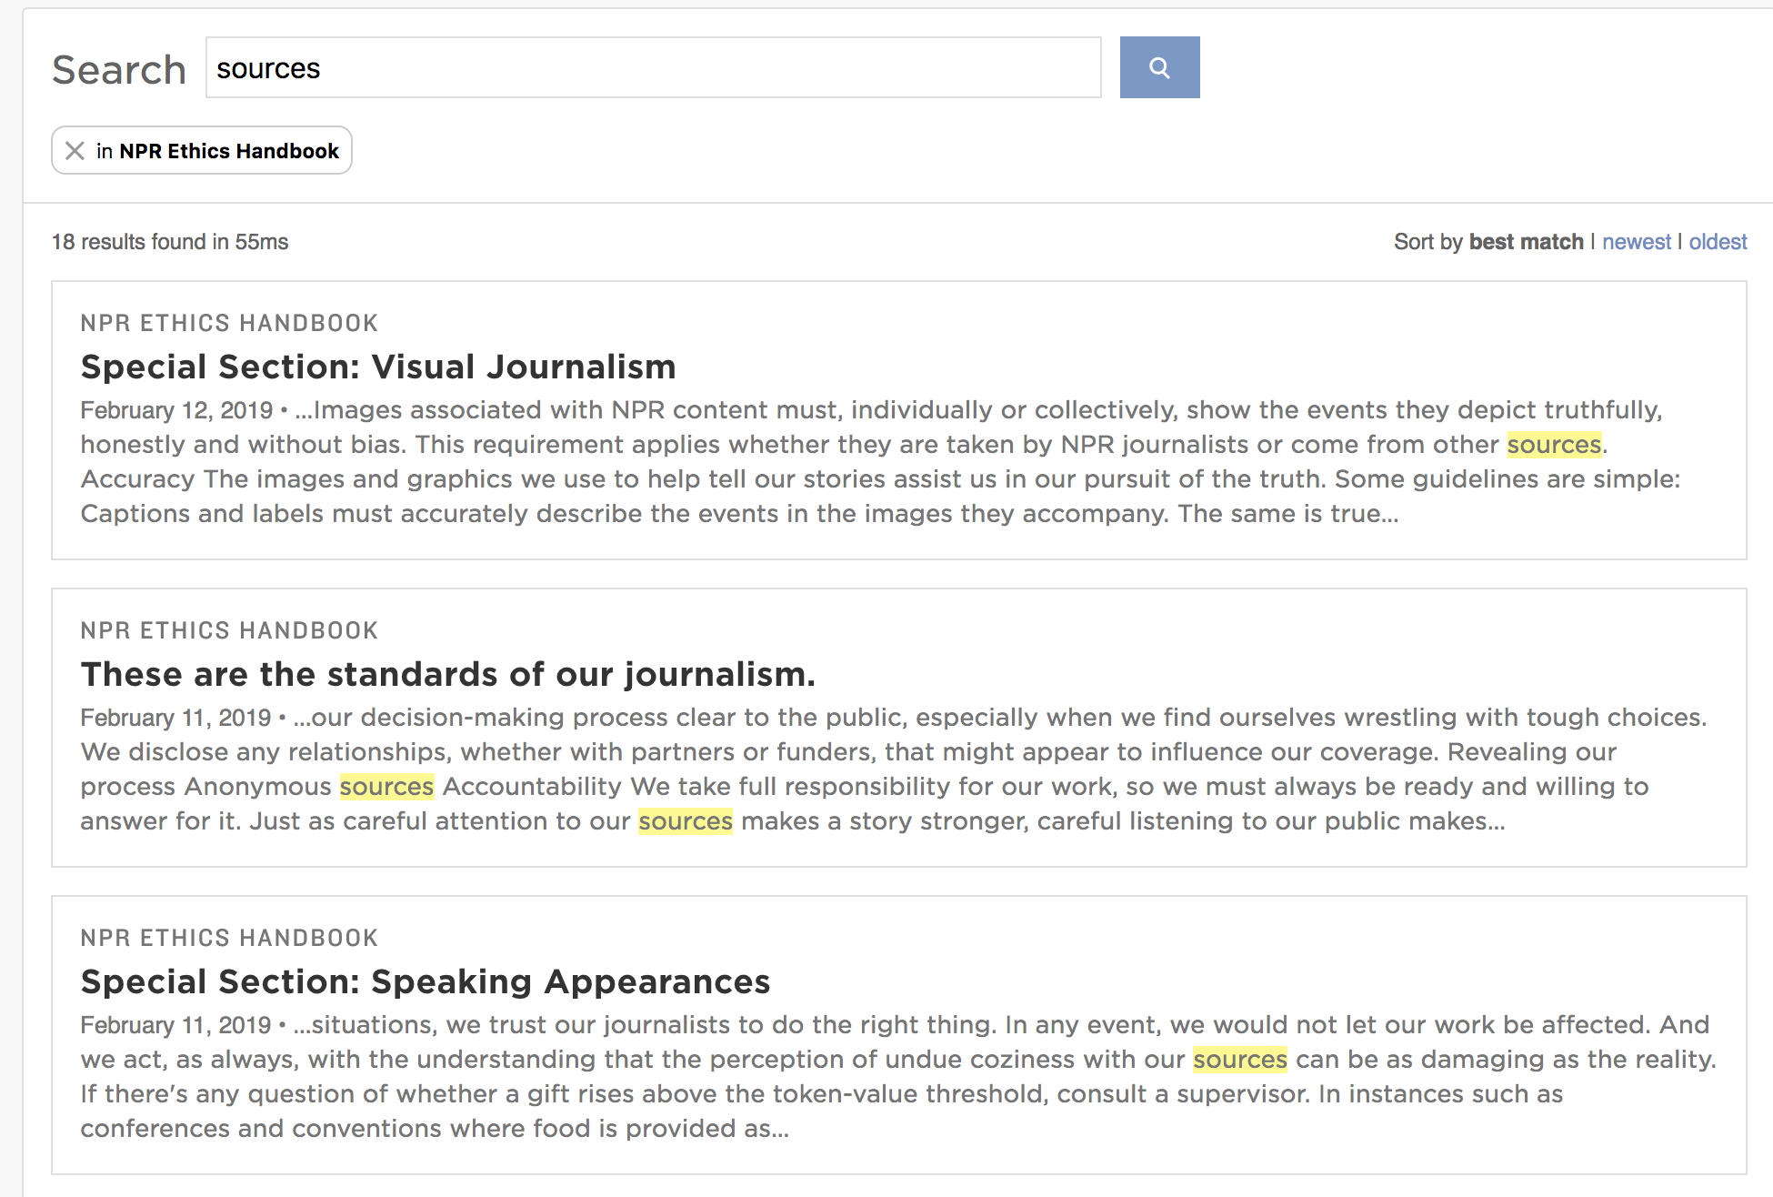Click the third NPR Ethics Handbook category label
Viewport: 1773px width, 1197px height.
coord(229,938)
